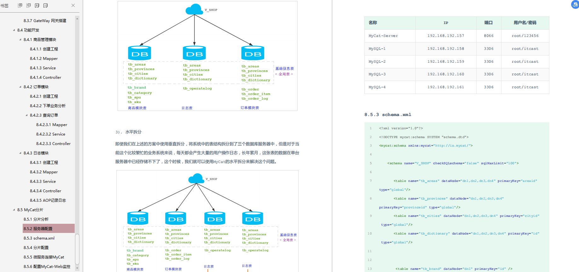Click the V_SHOP cloud icon in upper diagram

(194, 9)
